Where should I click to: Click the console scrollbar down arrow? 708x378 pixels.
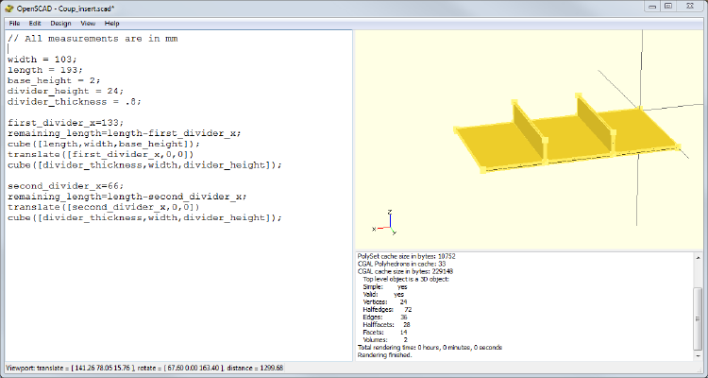698,357
